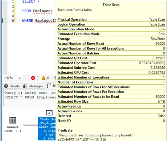The width and height of the screenshot is (167, 141).
Task: Click 'Estimated Number of Rows for All Executions'
Action: (94, 87)
